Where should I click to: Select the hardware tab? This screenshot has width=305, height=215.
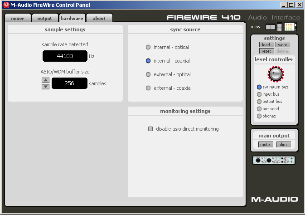pos(72,18)
